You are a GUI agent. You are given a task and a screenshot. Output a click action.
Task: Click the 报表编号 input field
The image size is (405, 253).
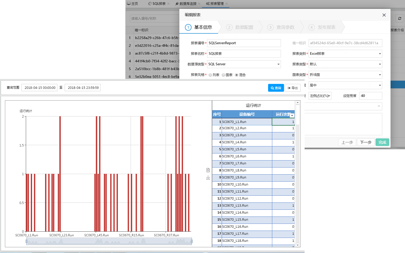[x=244, y=43]
